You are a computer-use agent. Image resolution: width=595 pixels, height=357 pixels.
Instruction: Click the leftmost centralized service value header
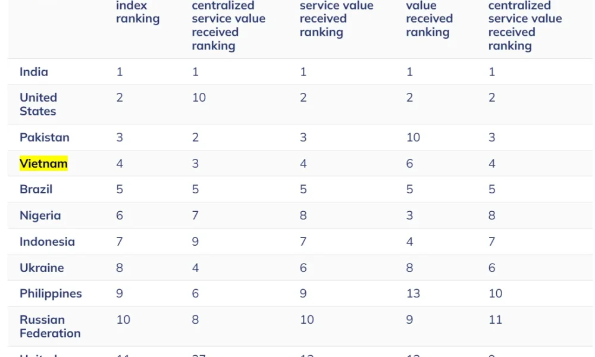[x=228, y=26]
